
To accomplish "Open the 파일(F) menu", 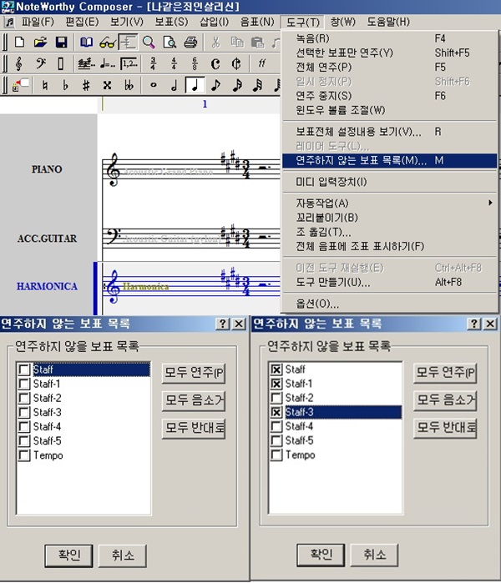I will [38, 22].
